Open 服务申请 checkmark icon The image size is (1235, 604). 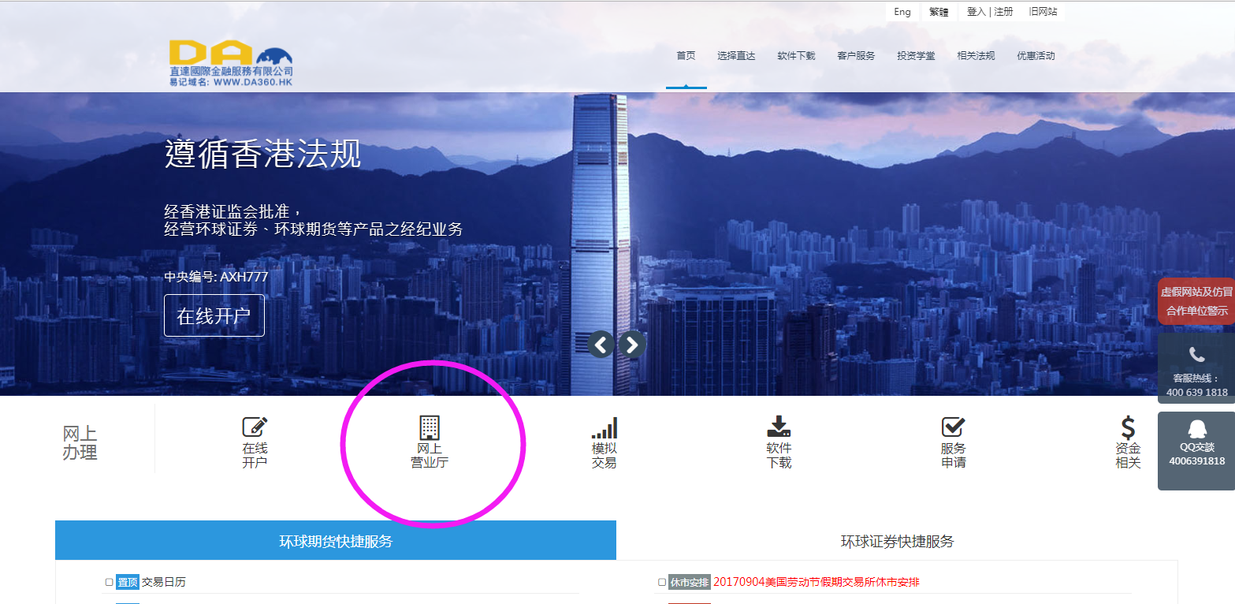(954, 427)
